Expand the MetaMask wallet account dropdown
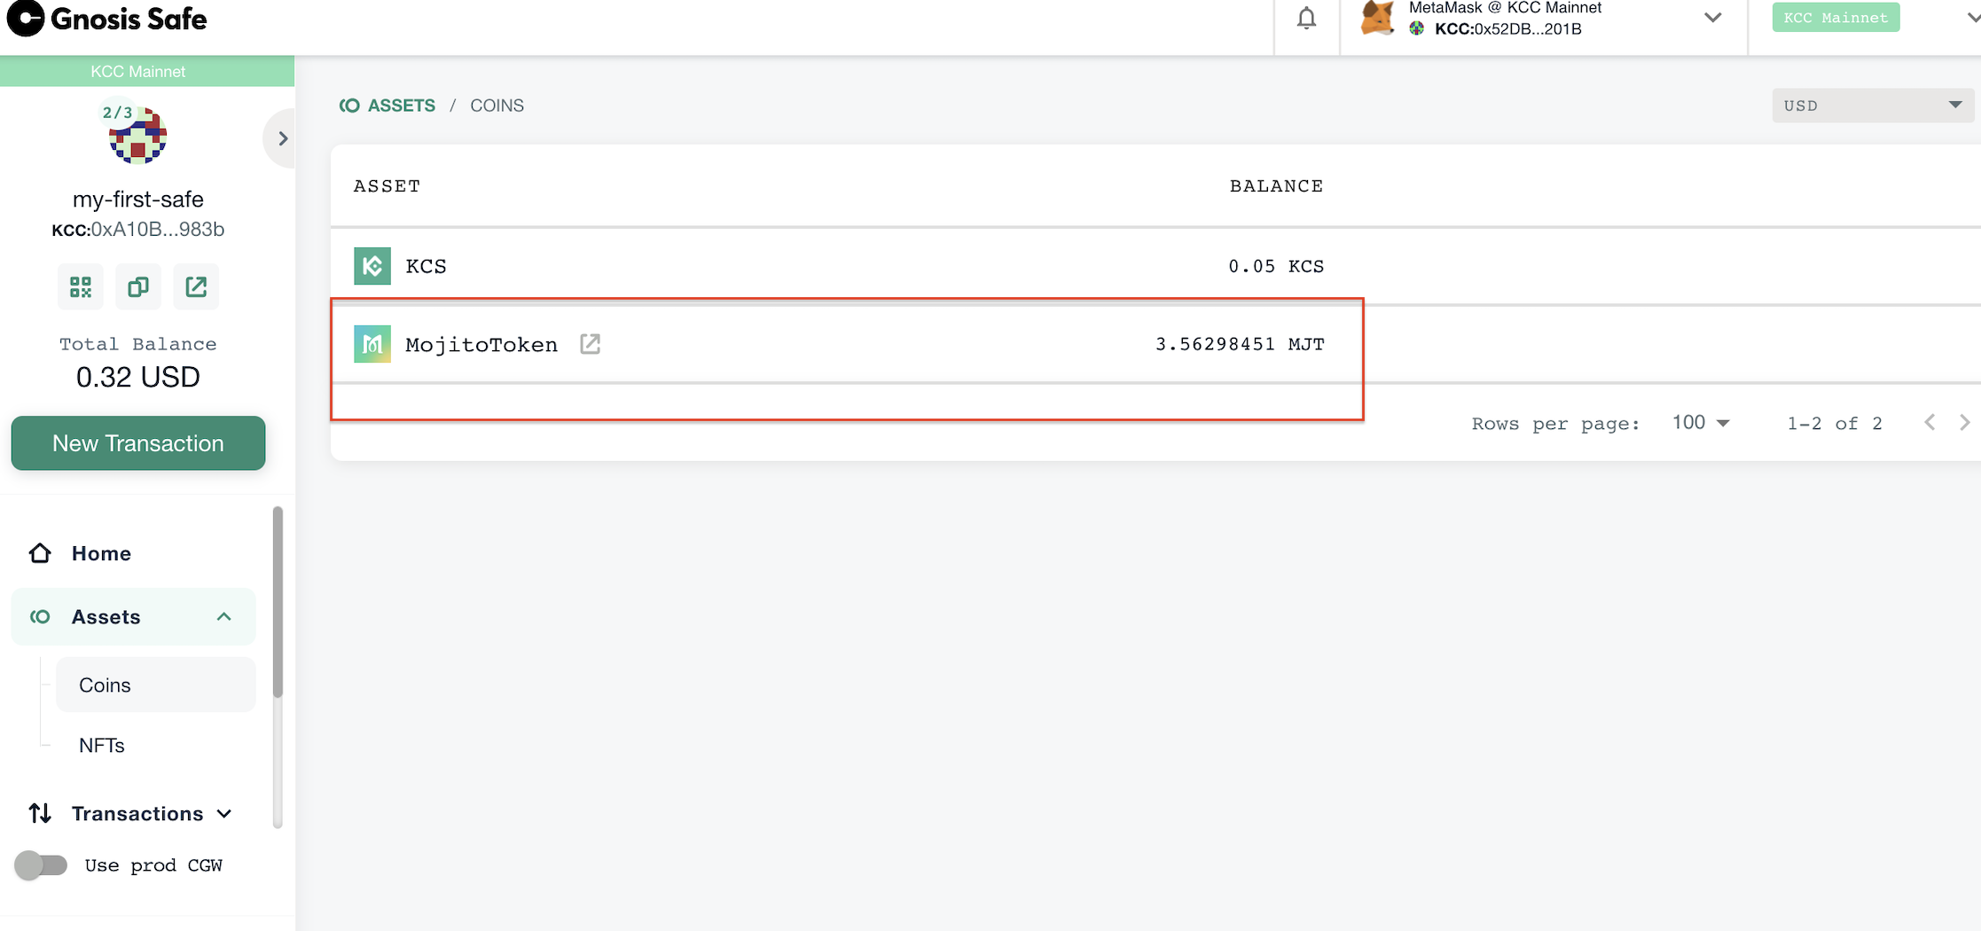The image size is (1981, 931). (1712, 19)
